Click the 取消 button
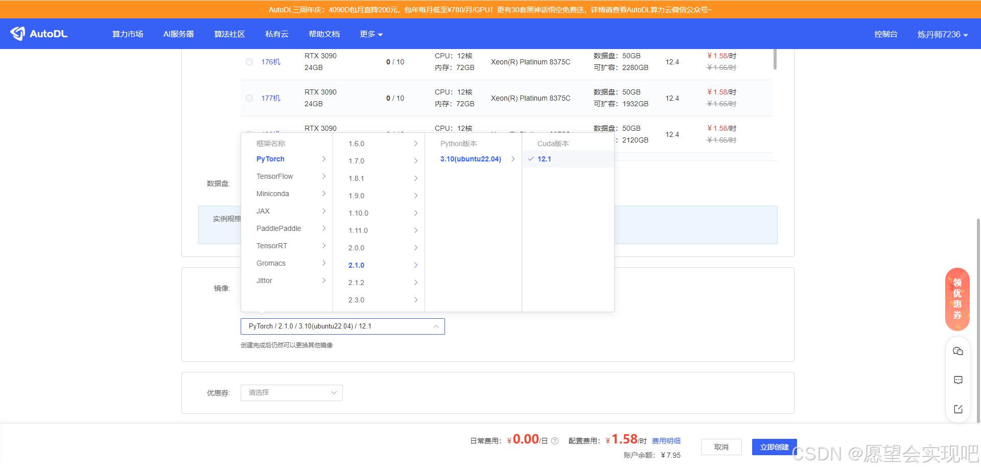Viewport: 981px width, 470px height. [x=721, y=447]
